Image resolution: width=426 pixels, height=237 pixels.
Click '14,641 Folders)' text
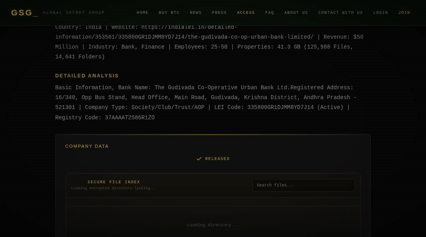(x=80, y=56)
